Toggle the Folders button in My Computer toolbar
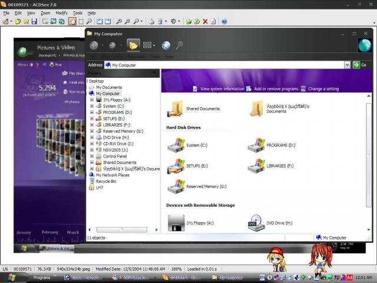The height and width of the screenshot is (283, 377). point(134,45)
